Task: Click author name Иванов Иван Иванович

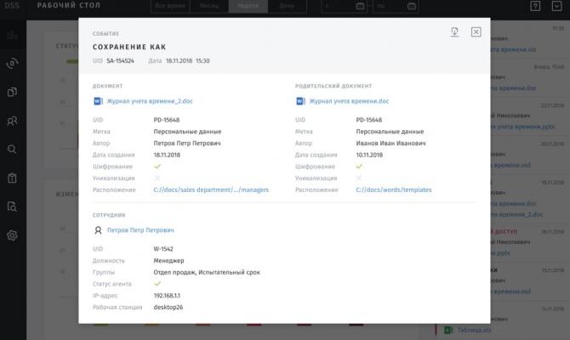Action: [x=390, y=143]
